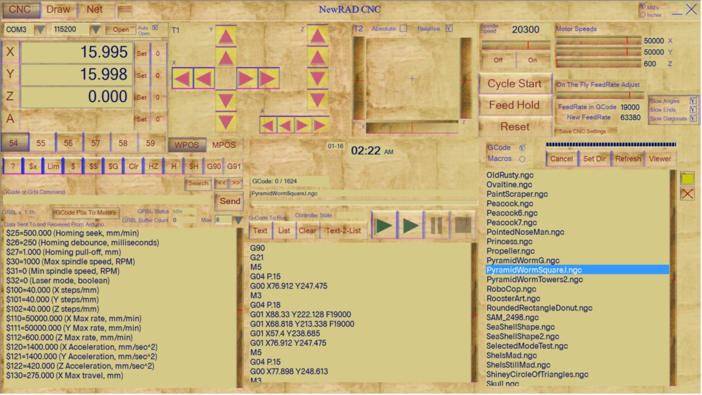
Task: Adjust On The Fly FeedRate slider
Action: [600, 95]
